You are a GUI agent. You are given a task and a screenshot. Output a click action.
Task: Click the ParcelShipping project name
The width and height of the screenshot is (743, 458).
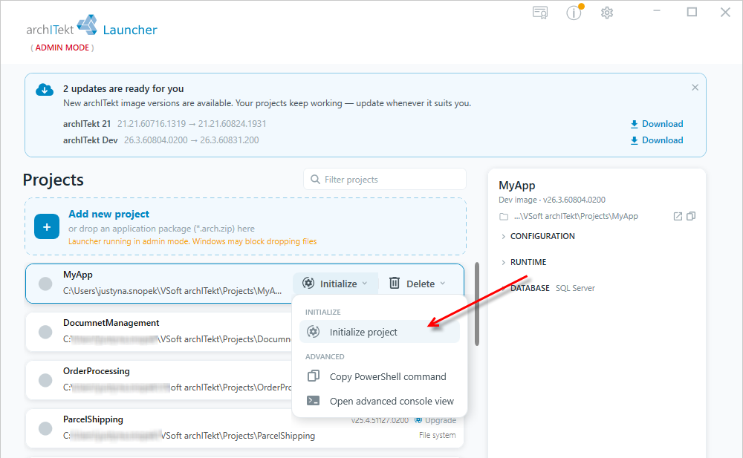pyautogui.click(x=94, y=419)
